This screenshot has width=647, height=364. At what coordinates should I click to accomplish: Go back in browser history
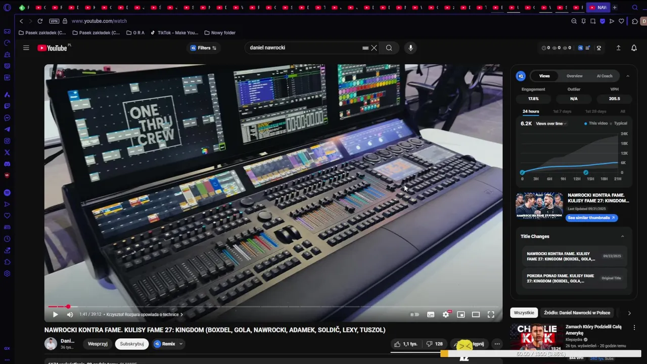tap(21, 21)
